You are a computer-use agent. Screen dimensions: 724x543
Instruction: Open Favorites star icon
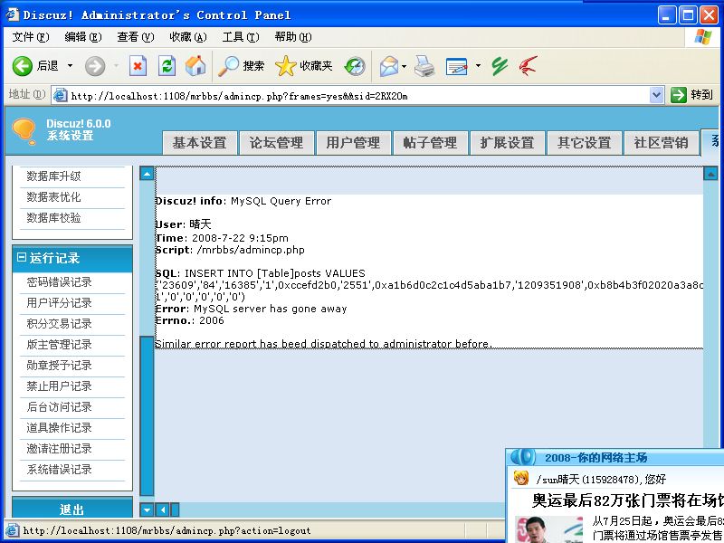[x=285, y=66]
